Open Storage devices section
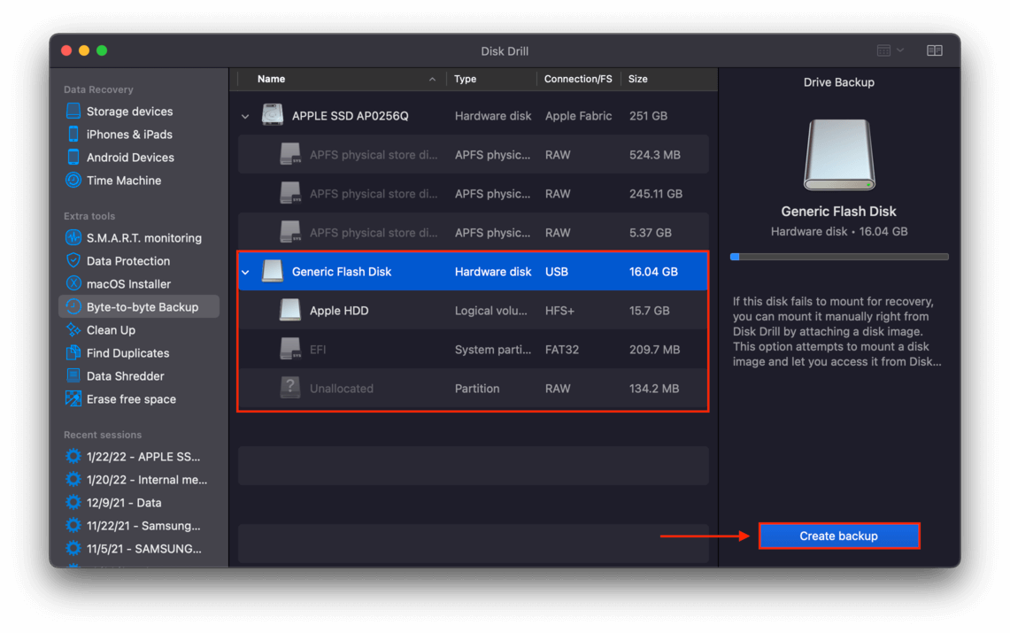 tap(129, 112)
